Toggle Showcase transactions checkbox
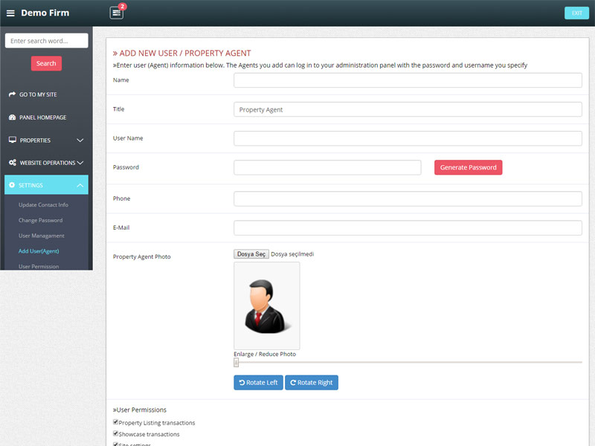This screenshot has height=446, width=595. [x=115, y=433]
